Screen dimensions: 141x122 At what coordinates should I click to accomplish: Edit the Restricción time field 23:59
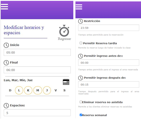click(109, 28)
